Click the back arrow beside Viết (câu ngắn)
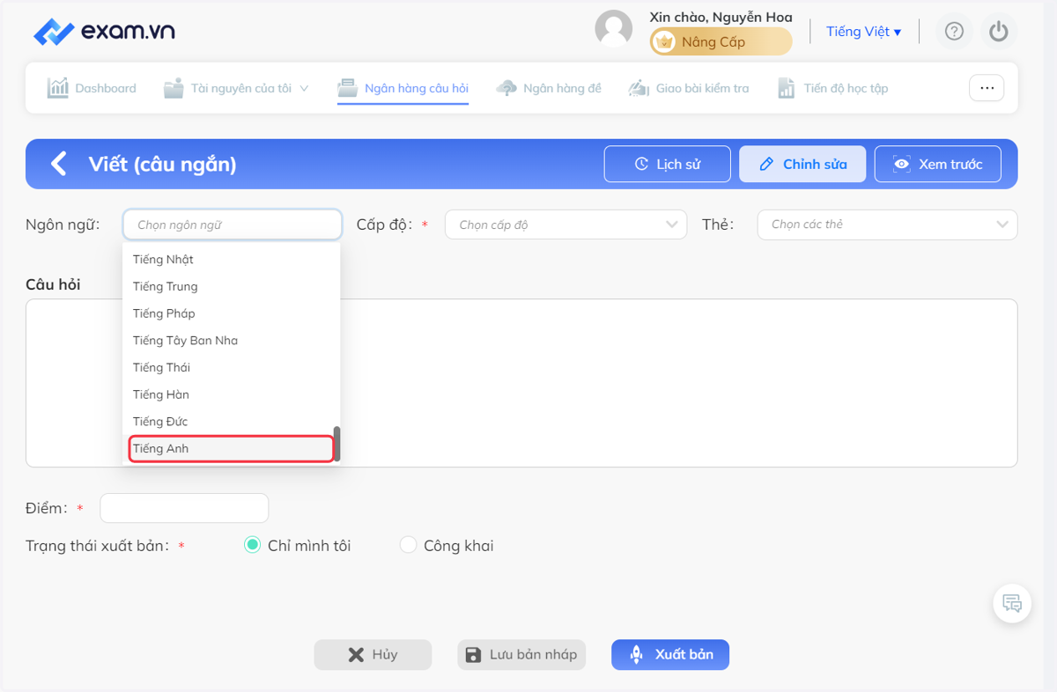The height and width of the screenshot is (692, 1057). (x=59, y=164)
